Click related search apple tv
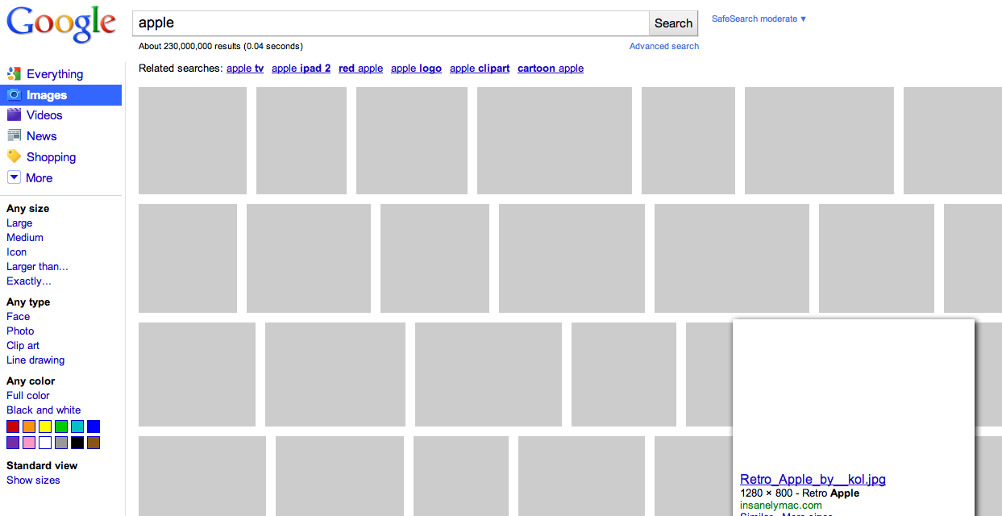The height and width of the screenshot is (516, 1002). click(245, 69)
